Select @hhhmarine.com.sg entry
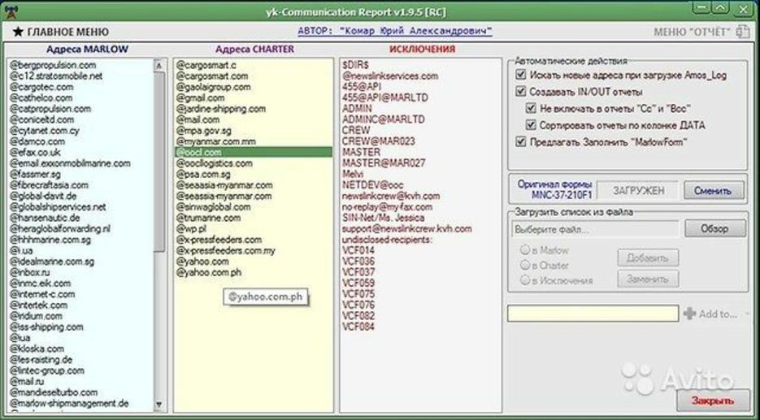This screenshot has width=760, height=420. 50,240
